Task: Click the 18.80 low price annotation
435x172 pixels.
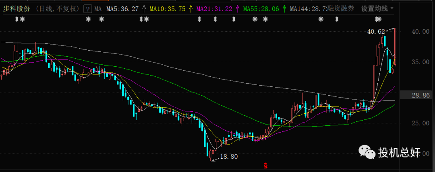Action: tap(230, 157)
